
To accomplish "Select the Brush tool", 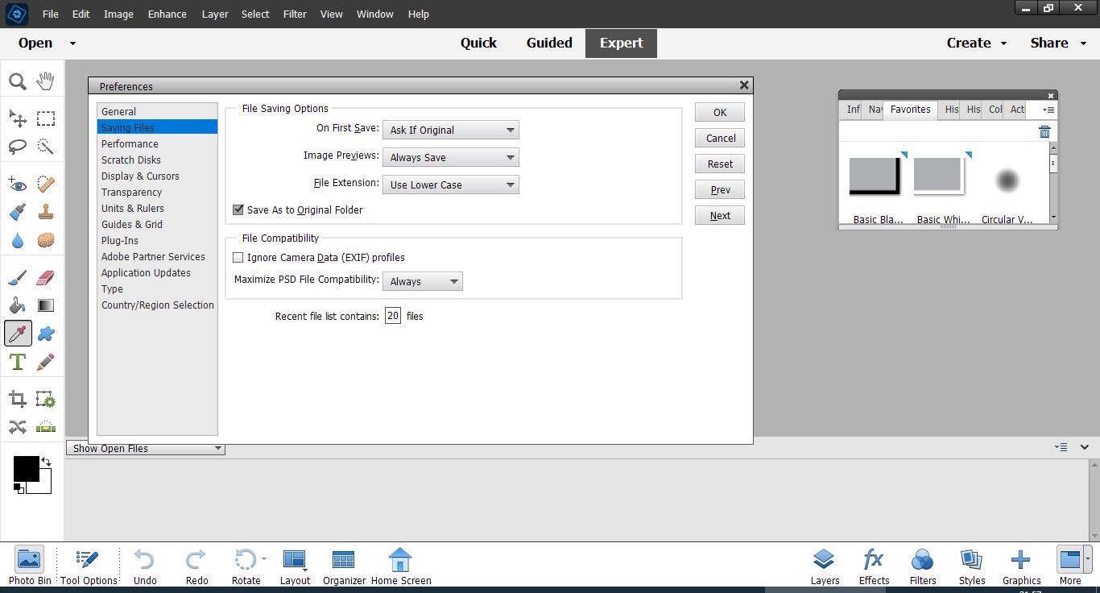I will [x=18, y=278].
